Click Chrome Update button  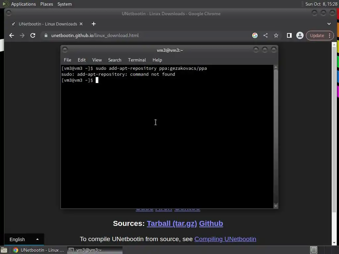pyautogui.click(x=317, y=35)
